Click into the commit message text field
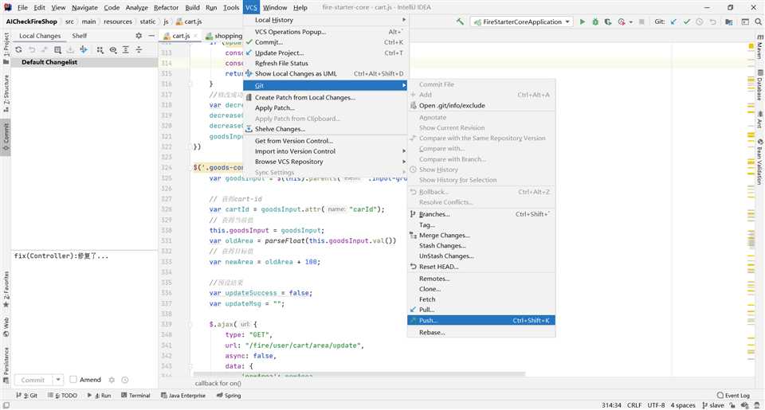The height and width of the screenshot is (410, 765). 84,310
